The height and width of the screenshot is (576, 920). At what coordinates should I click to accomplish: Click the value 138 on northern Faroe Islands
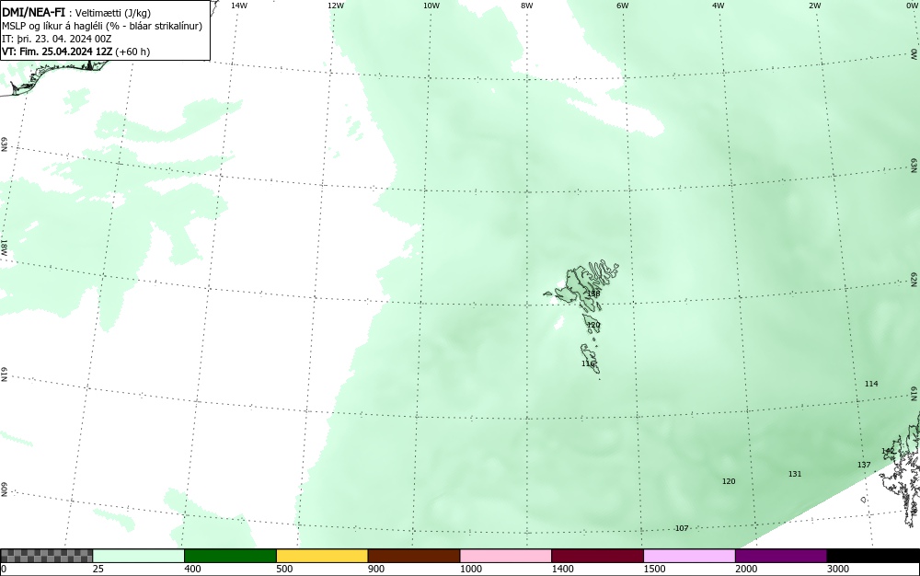(593, 294)
